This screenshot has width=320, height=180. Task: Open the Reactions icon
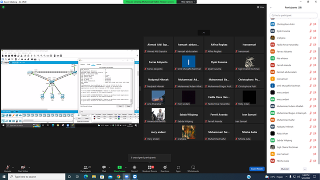tap(165, 167)
